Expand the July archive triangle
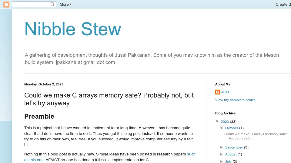Viewport: 291px width, 163px height. 222,161
